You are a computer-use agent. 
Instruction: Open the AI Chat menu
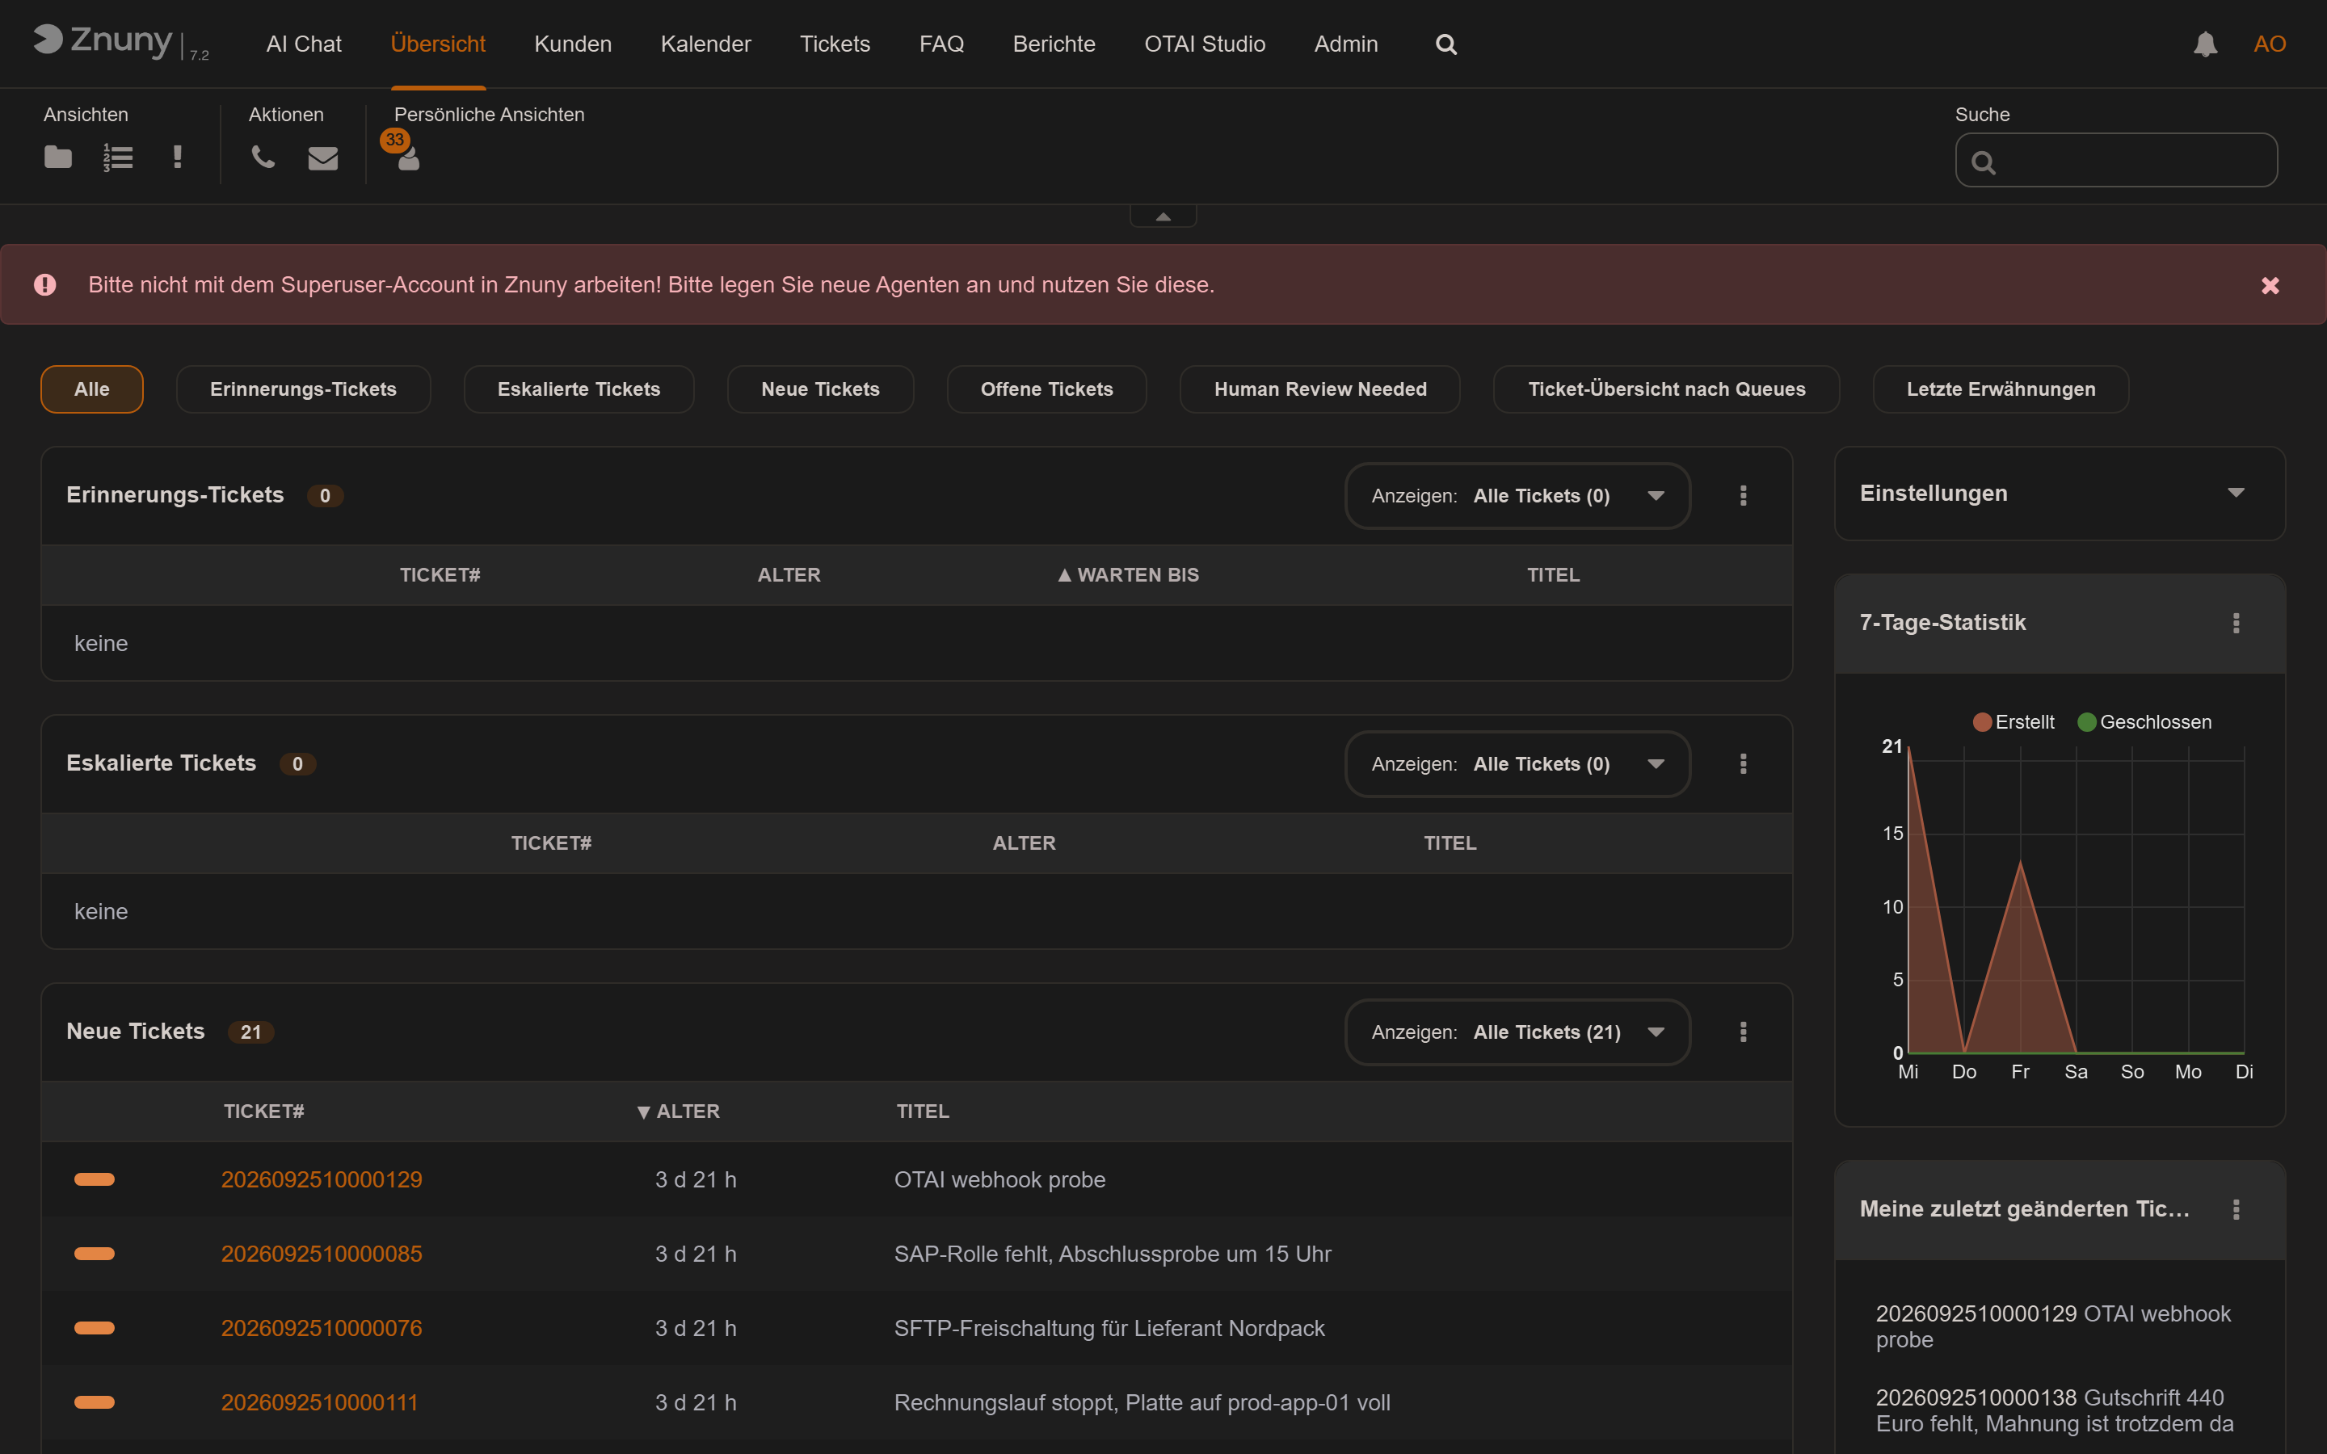304,44
